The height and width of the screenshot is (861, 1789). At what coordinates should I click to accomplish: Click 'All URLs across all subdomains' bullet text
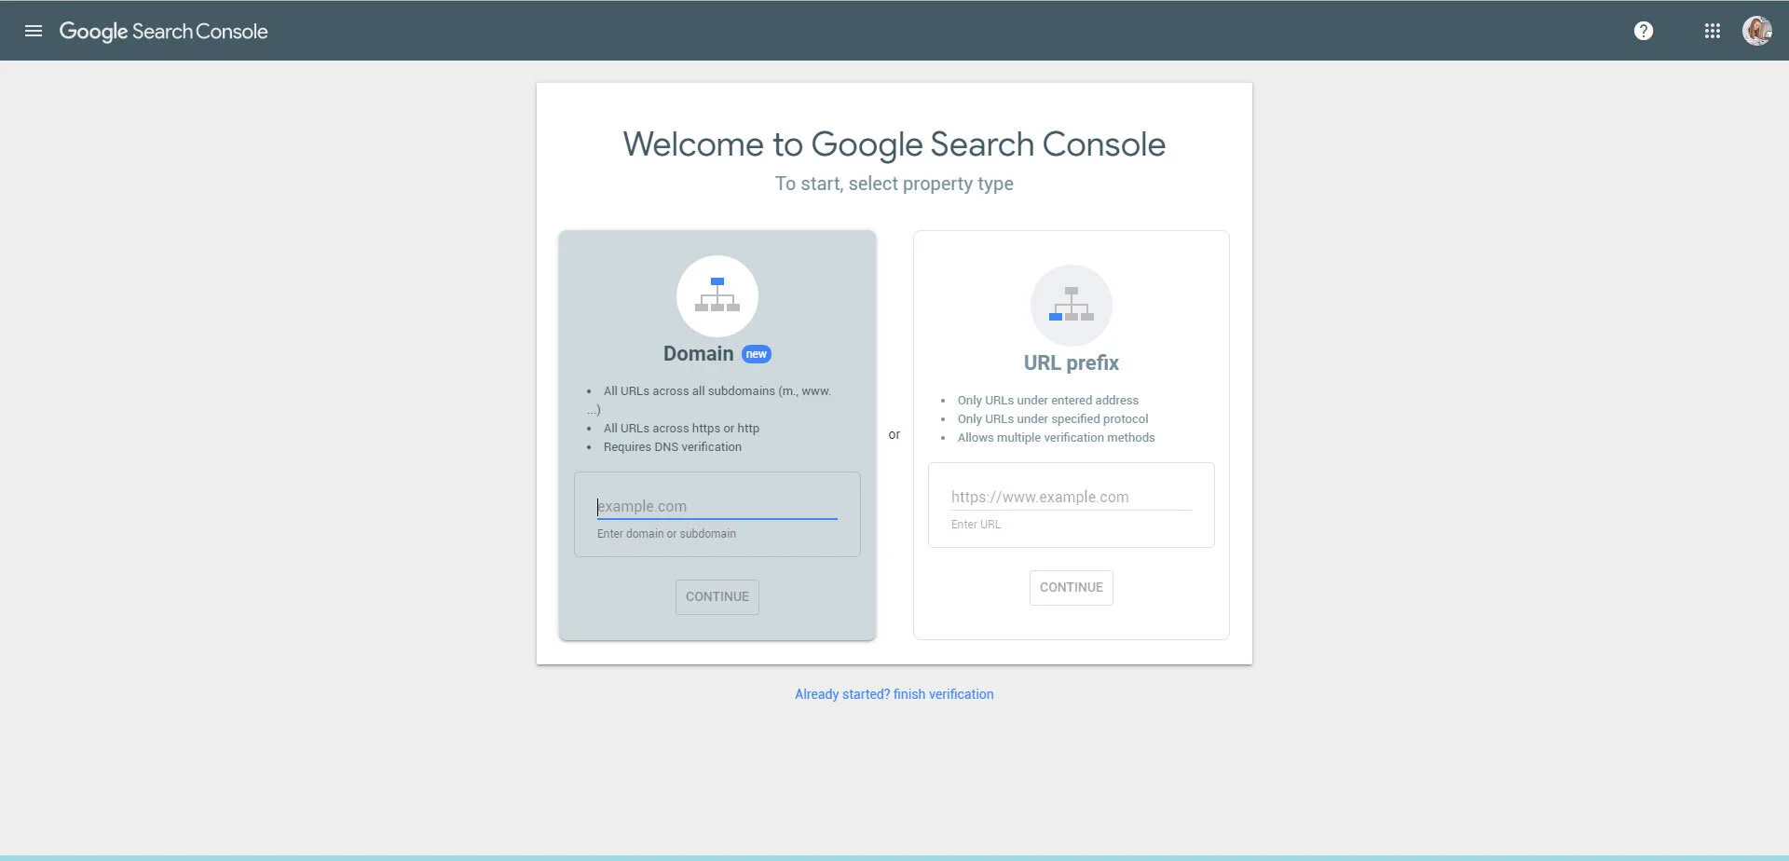689,391
